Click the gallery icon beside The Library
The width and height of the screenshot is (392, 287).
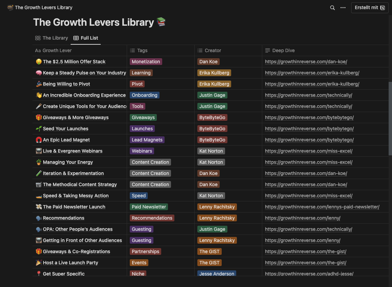click(38, 38)
